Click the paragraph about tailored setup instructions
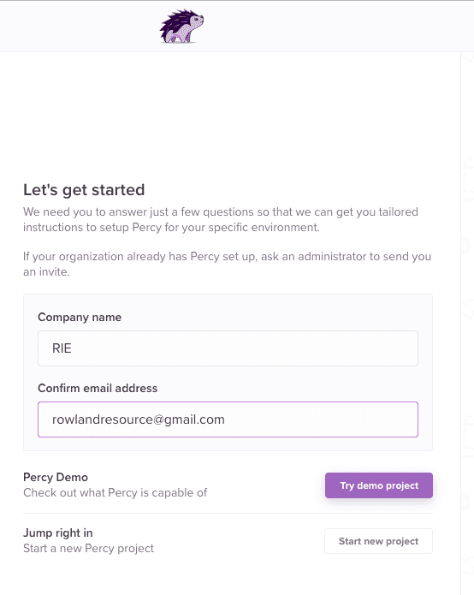474x595 pixels. [x=221, y=219]
